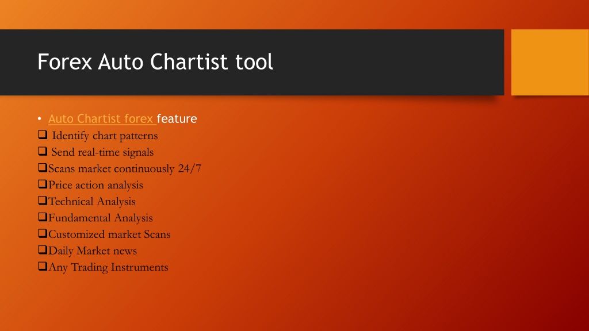Toggle checkbox for Scans market continuously 24/7
This screenshot has width=589, height=331.
pyautogui.click(x=43, y=167)
